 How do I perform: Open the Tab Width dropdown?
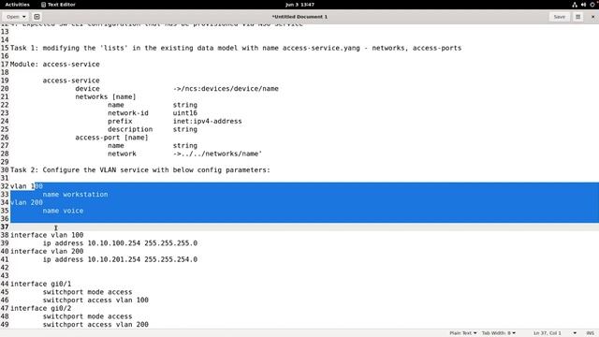499,333
